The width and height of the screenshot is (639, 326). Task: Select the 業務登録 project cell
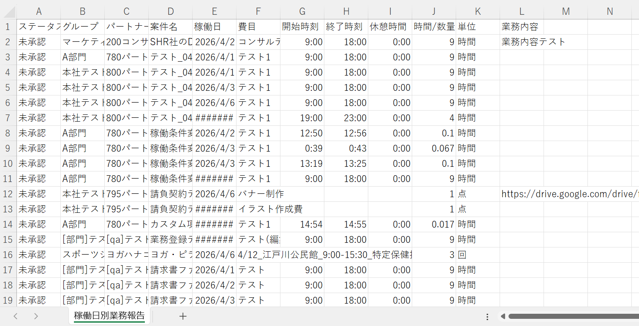171,240
